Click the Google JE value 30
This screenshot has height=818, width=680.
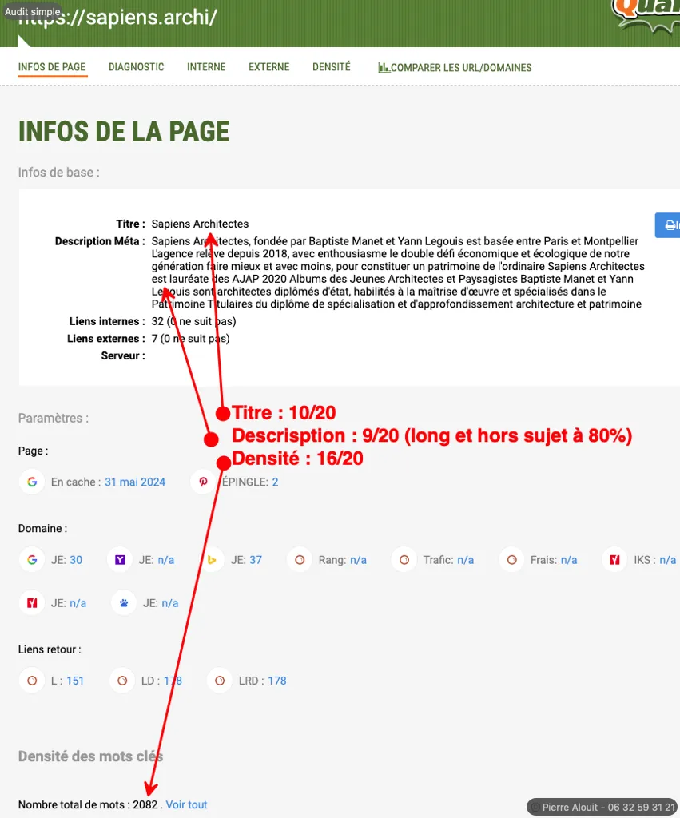point(76,560)
